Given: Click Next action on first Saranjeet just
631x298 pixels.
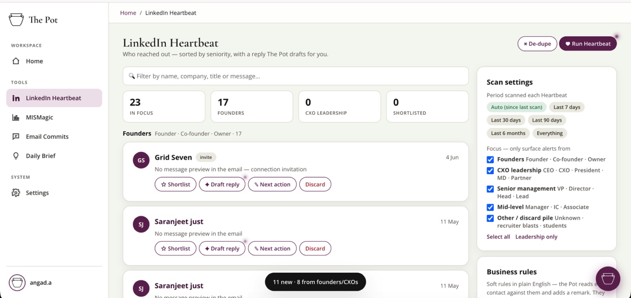Looking at the screenshot, I should (272, 249).
